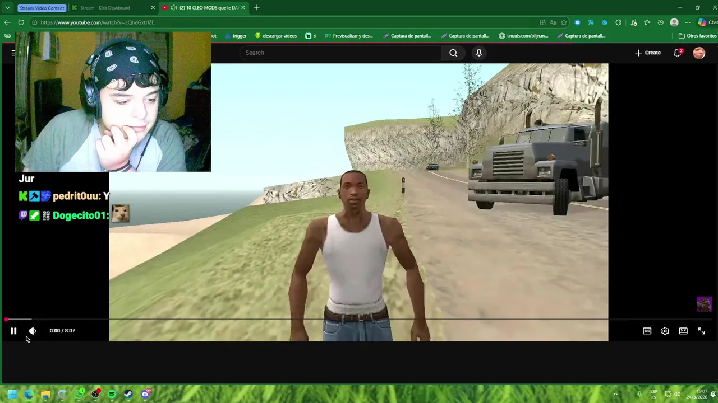The height and width of the screenshot is (403, 718).
Task: Open the media control music icon
Action: [x=634, y=22]
